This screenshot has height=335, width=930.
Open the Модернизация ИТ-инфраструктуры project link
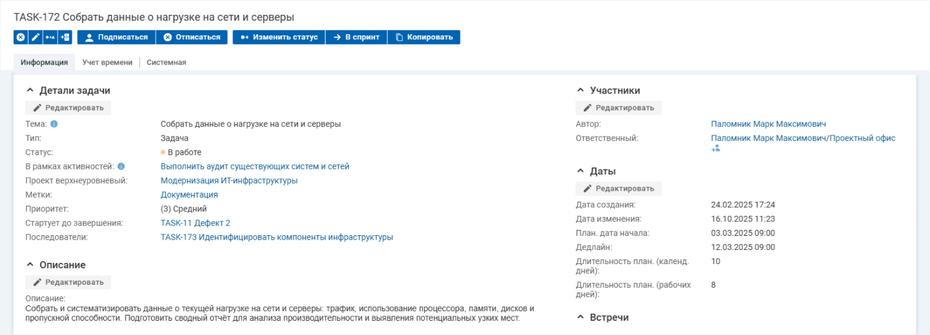click(229, 180)
